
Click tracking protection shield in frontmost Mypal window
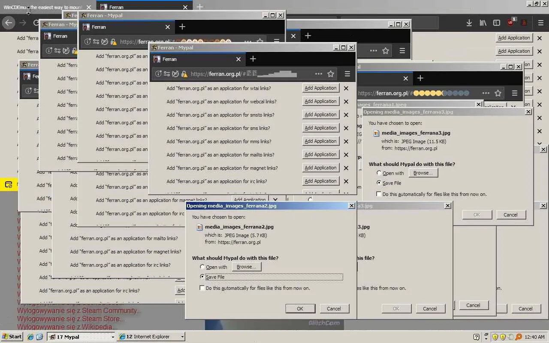click(x=175, y=74)
